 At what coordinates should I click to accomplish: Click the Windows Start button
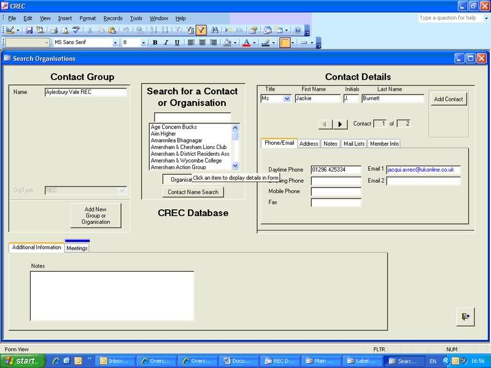coord(23,361)
